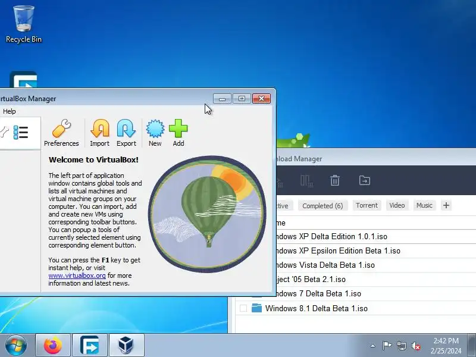Screen dimensions: 476x357
Task: Switch to the Video tab
Action: pyautogui.click(x=397, y=205)
